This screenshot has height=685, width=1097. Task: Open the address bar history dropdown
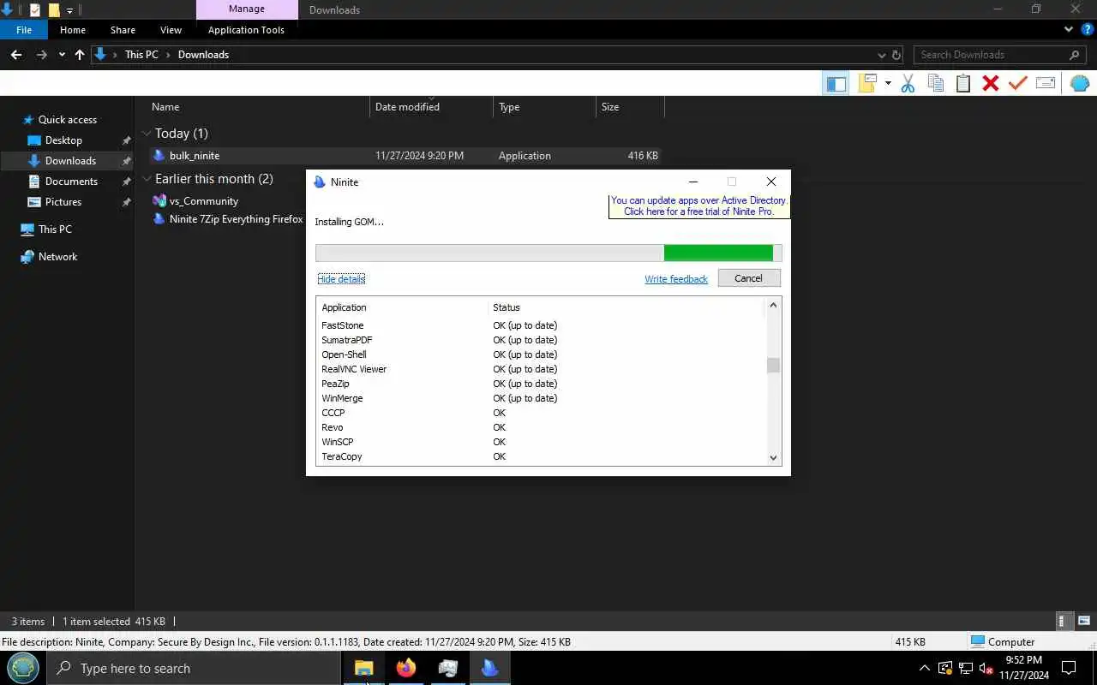click(x=881, y=55)
